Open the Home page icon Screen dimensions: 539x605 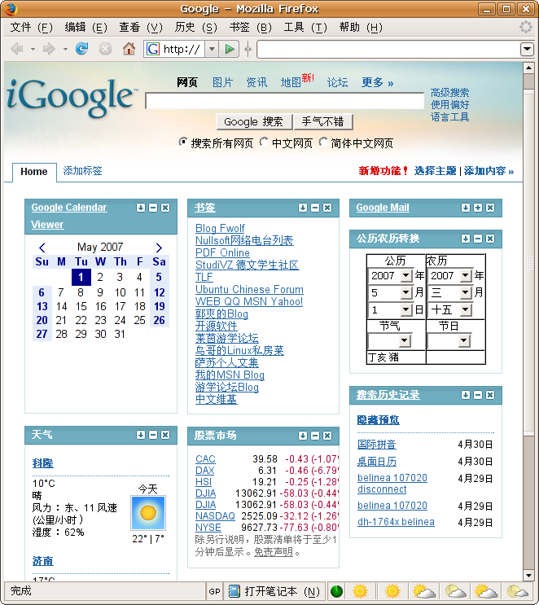click(129, 49)
